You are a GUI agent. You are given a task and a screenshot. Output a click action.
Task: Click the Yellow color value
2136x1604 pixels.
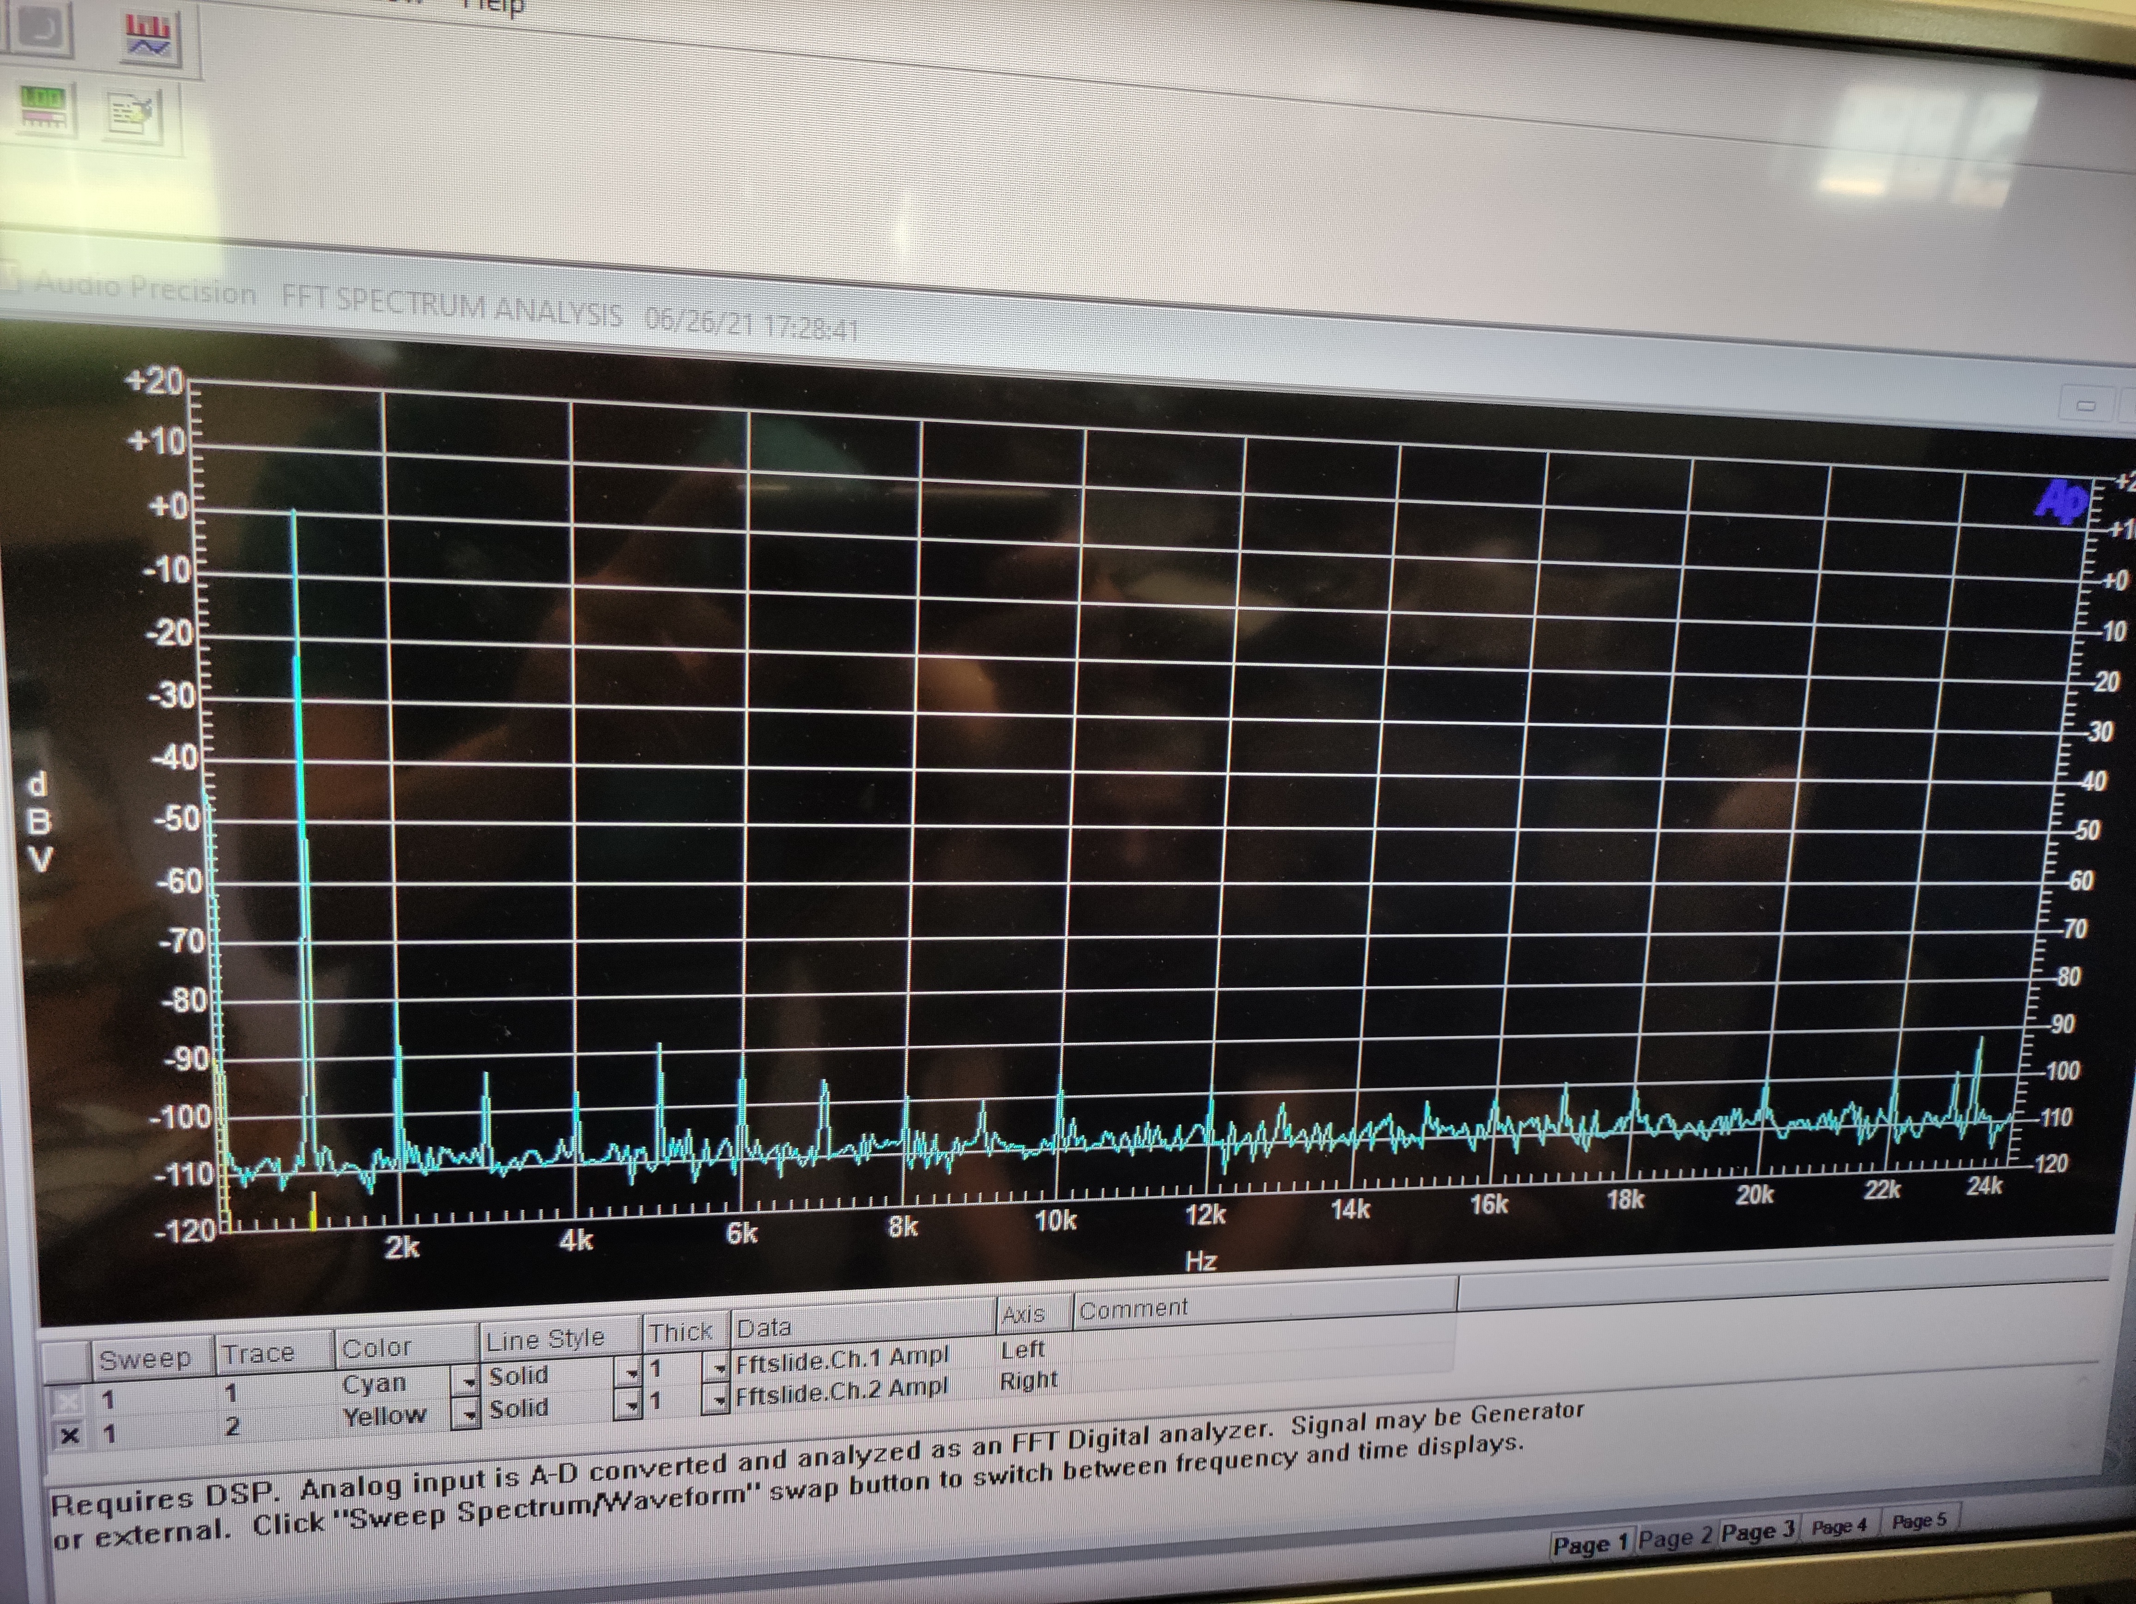coord(384,1416)
